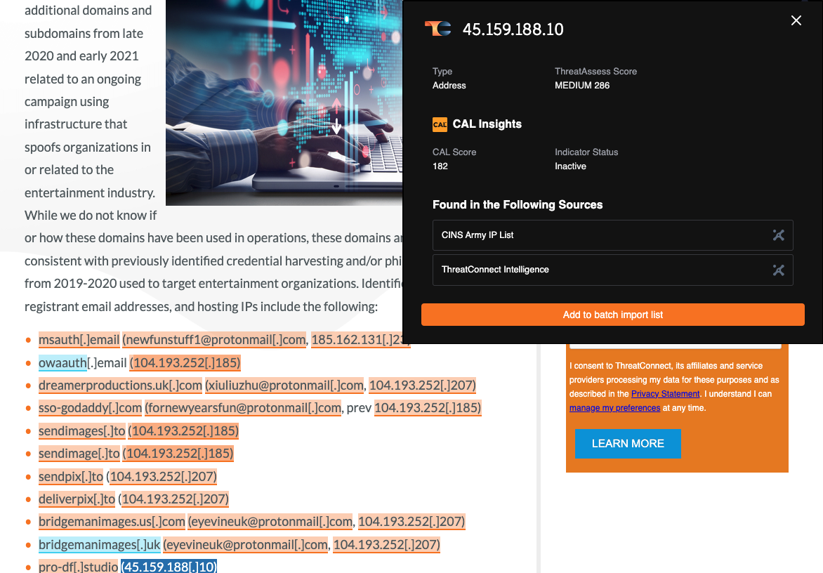Viewport: 823px width, 573px height.
Task: Click the sso-godaddy[.]com indicator
Action: click(91, 408)
